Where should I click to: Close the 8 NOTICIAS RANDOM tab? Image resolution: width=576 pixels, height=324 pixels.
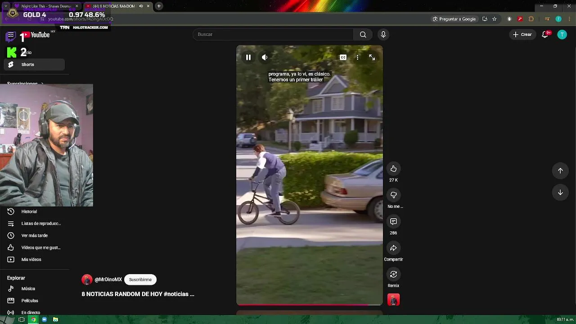(x=148, y=6)
